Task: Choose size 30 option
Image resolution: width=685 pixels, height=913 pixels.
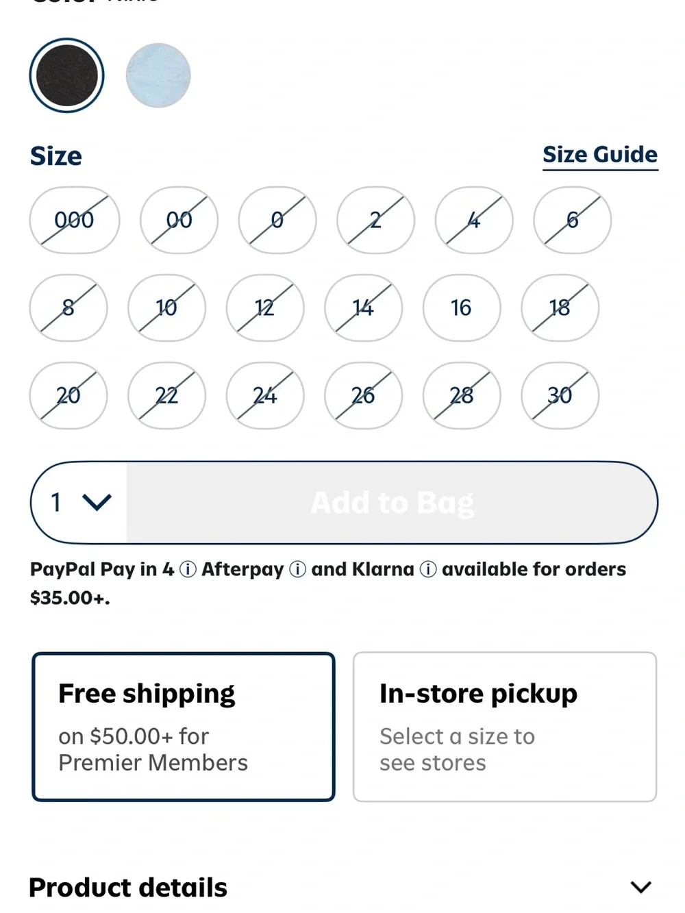Action: tap(560, 396)
